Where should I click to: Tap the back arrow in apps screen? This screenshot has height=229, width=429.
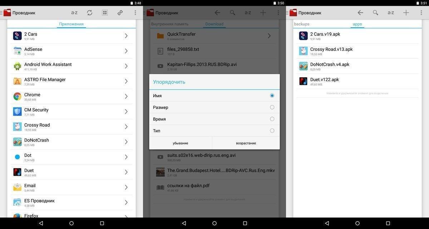coord(360,13)
